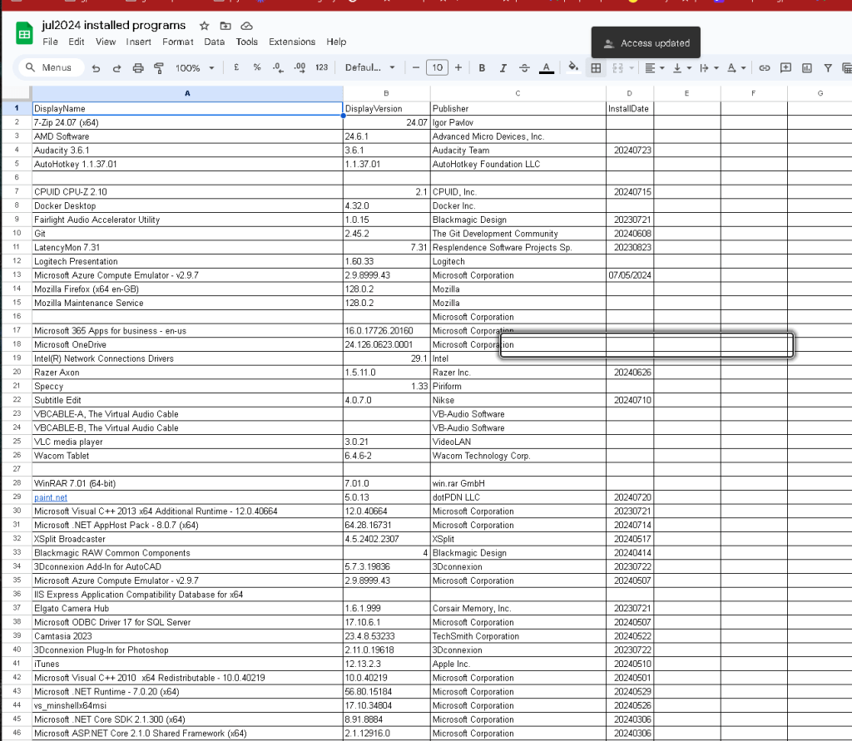Select the Razer Axon cell
The height and width of the screenshot is (741, 852).
187,373
